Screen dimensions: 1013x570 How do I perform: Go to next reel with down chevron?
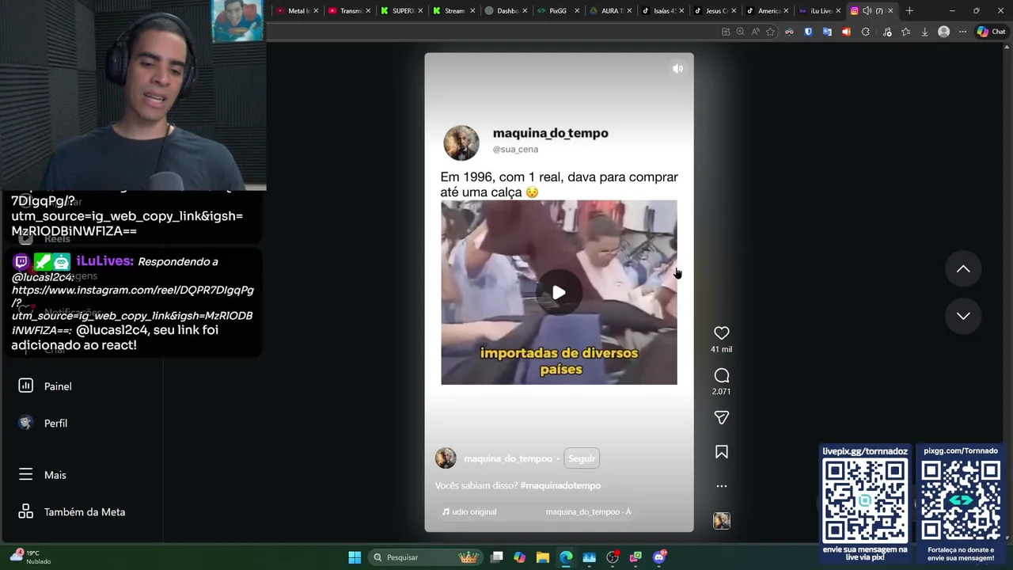[963, 316]
